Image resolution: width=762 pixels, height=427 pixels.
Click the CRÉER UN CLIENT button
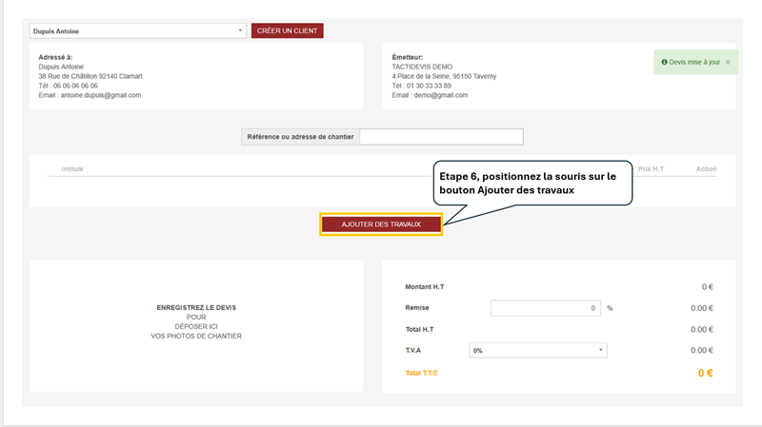click(288, 30)
